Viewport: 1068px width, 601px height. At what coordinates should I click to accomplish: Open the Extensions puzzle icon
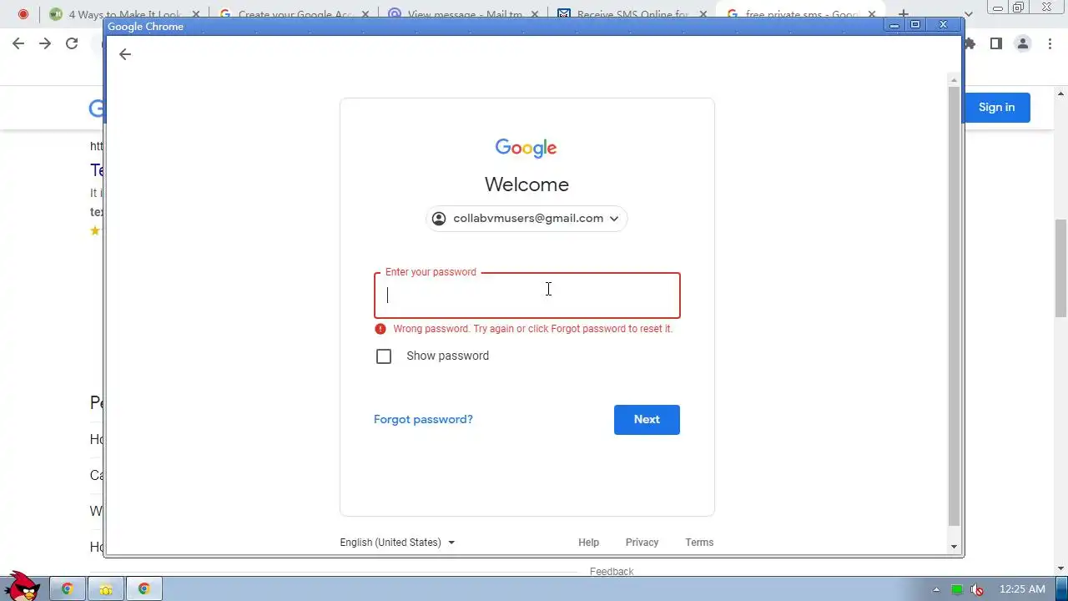coord(970,43)
